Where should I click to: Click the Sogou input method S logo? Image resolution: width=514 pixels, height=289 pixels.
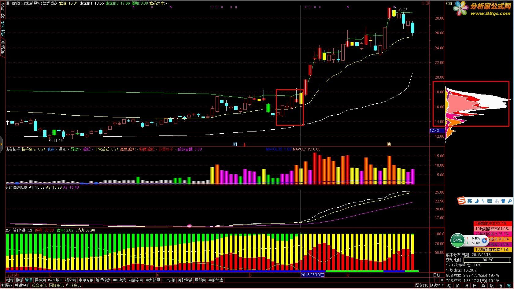click(461, 201)
